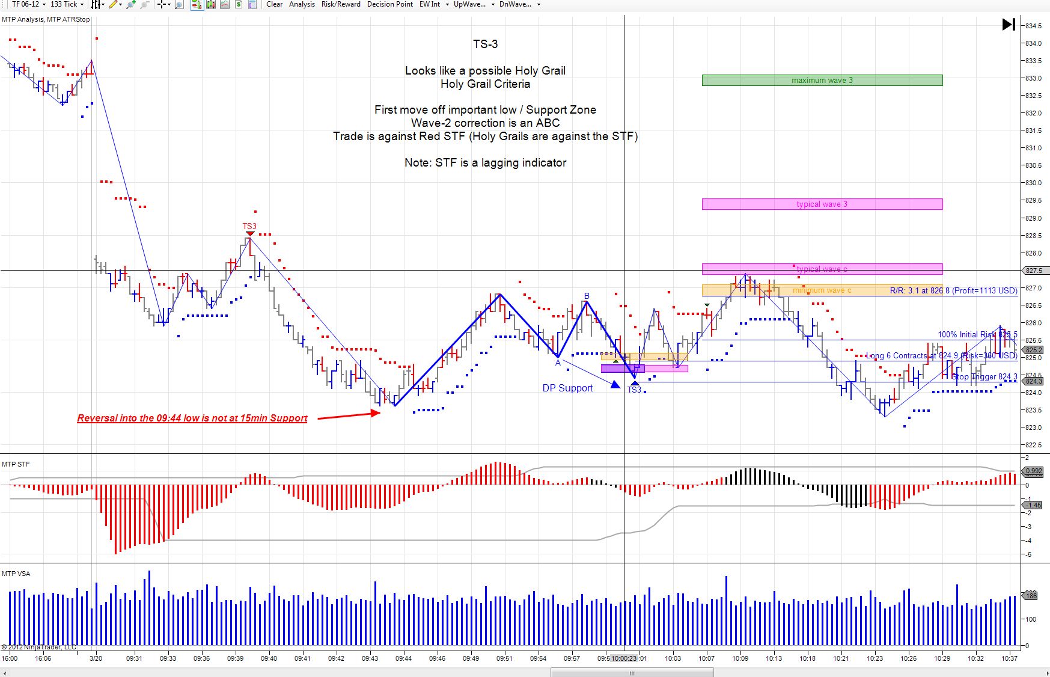Expand the bar type dropdown arrow
1050x677 pixels.
pyautogui.click(x=103, y=4)
